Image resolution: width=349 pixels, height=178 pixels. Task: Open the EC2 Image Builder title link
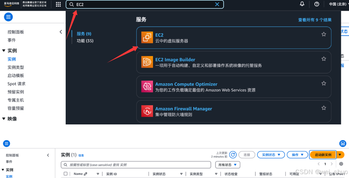point(175,60)
